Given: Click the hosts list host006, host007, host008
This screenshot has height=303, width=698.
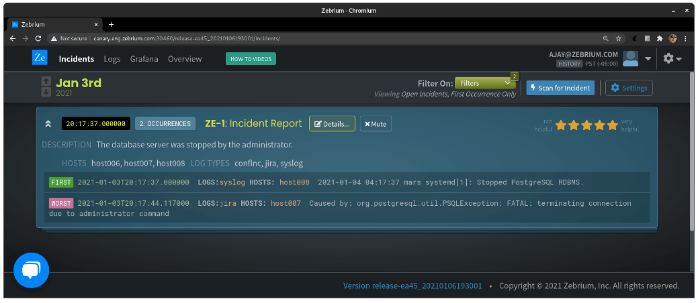Looking at the screenshot, I should 138,163.
